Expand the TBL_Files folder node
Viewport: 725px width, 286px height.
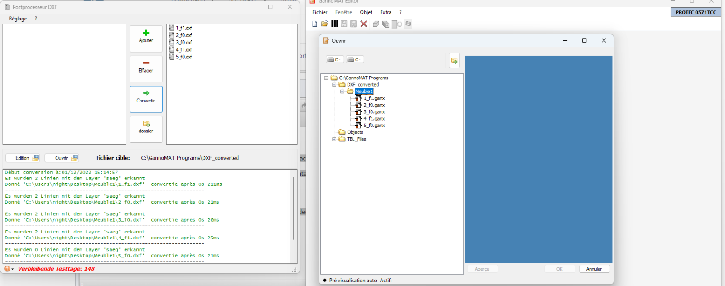[x=334, y=139]
